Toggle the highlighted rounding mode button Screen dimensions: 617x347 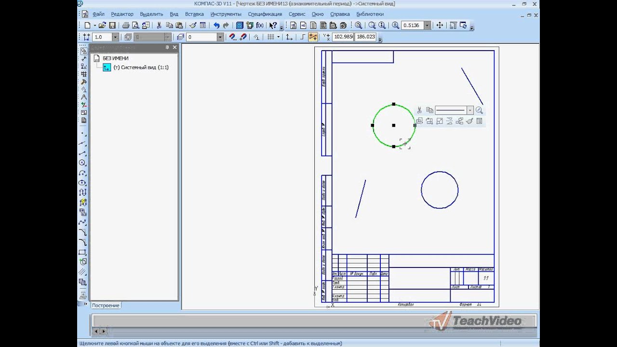tap(313, 37)
